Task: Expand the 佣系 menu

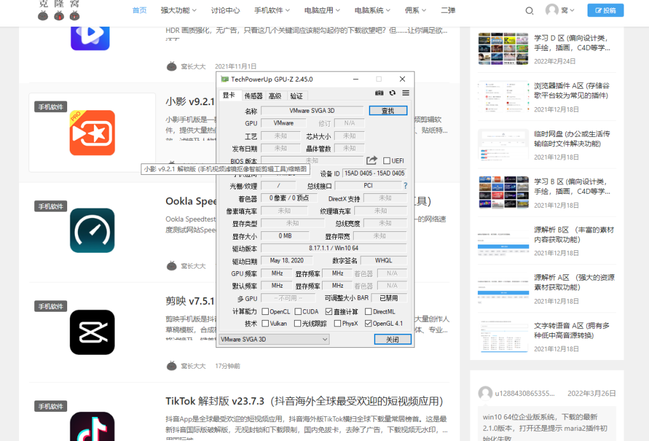Action: (x=415, y=10)
